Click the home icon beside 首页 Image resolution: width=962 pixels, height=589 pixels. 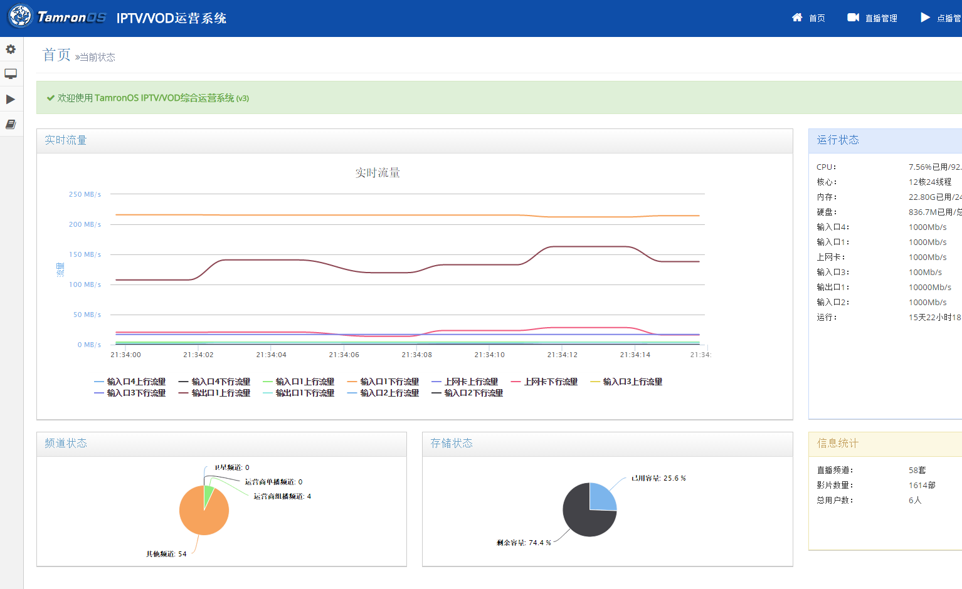click(797, 18)
